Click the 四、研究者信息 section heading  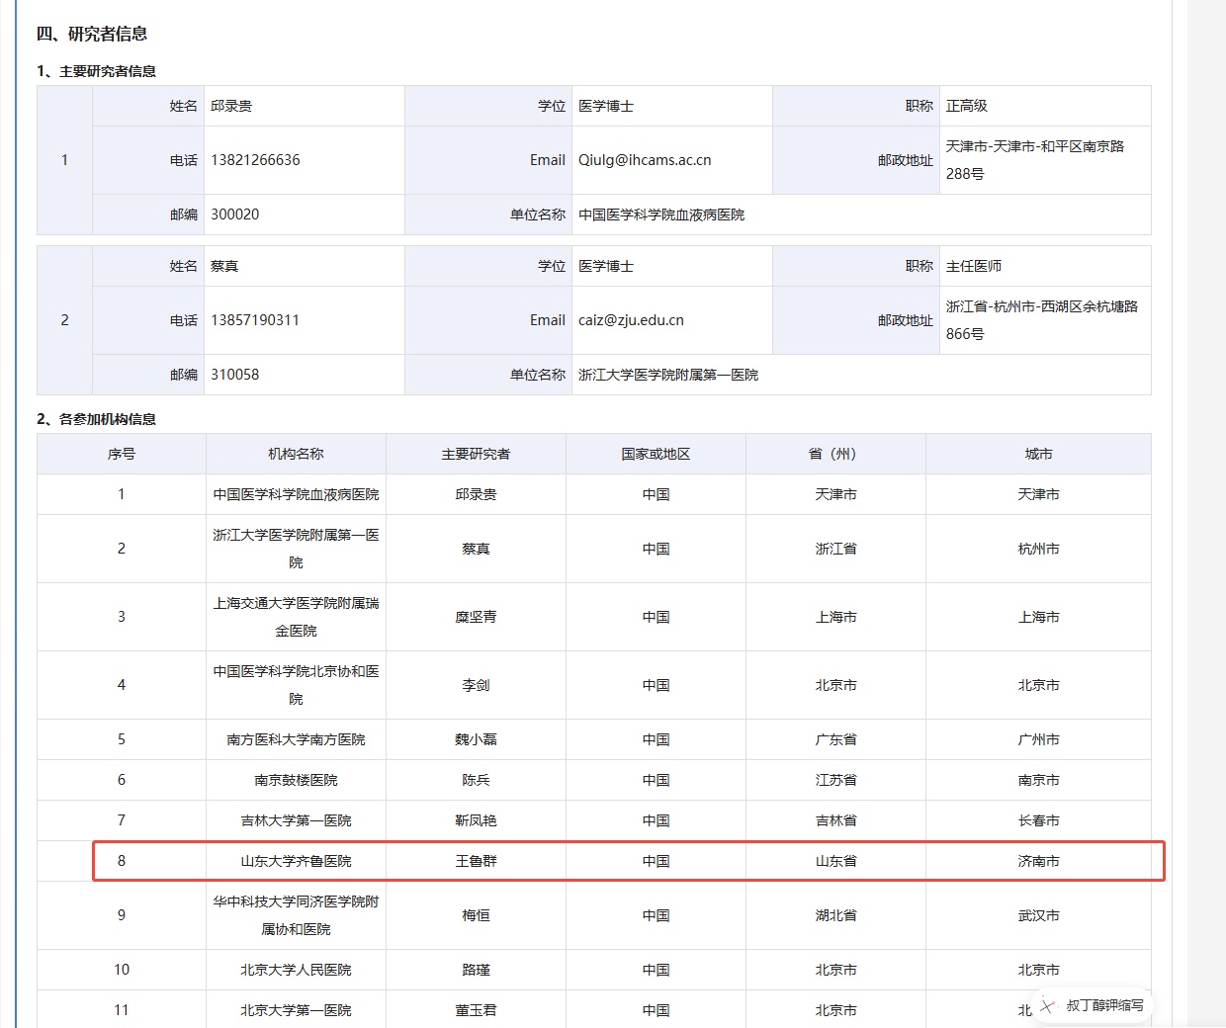(x=92, y=34)
